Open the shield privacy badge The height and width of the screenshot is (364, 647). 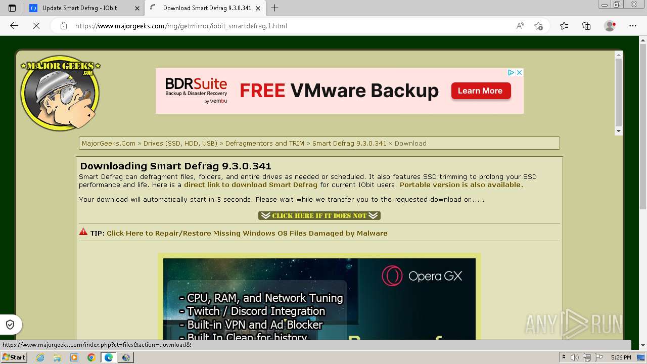[x=10, y=325]
